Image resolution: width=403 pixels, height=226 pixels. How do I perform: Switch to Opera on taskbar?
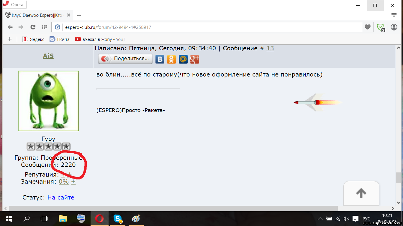(99, 219)
